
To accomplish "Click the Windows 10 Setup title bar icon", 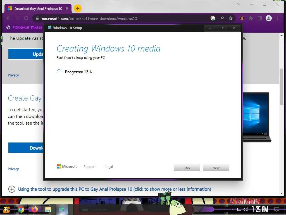I will tap(49, 28).
